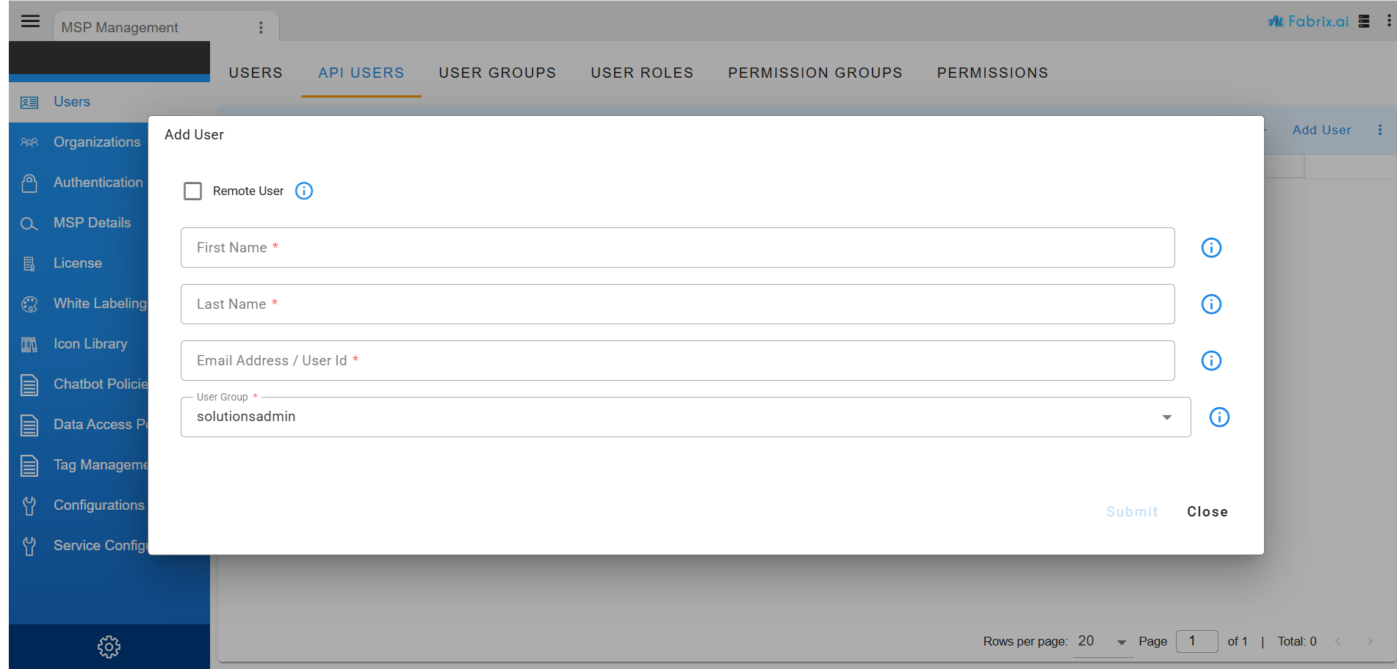Click info icon beside Email Address field
Screen dimensions: 1397x669
coord(1210,361)
